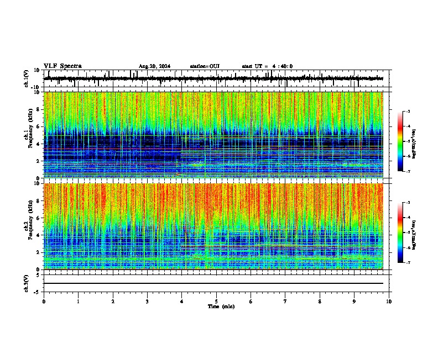Click the flat ch.3 voltage trace line
The height and width of the screenshot is (338, 438).
(x=213, y=283)
